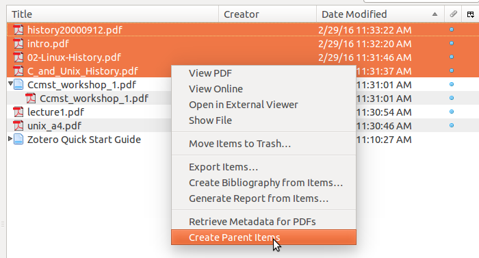Click PDF icon beside lecture1.pdf
The height and width of the screenshot is (258, 479).
pyautogui.click(x=18, y=112)
